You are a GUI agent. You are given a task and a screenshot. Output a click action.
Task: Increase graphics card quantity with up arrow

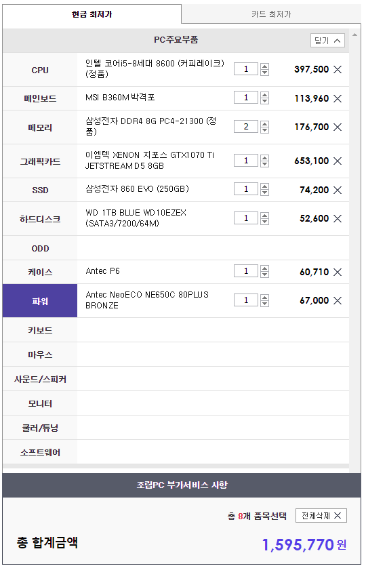(264, 158)
